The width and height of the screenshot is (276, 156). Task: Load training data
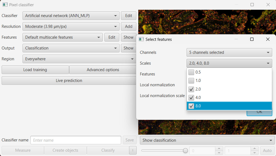coord(35,69)
